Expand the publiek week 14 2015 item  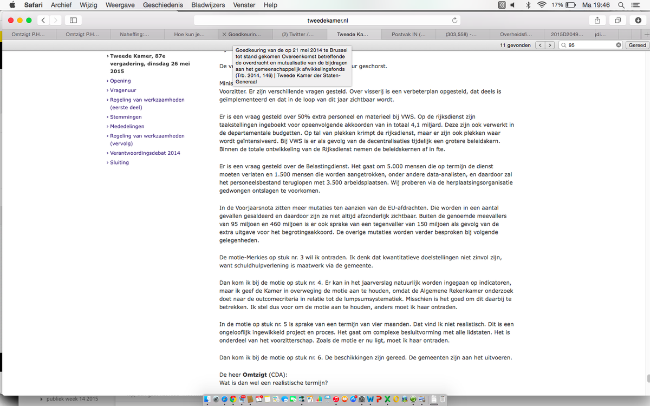(42, 400)
